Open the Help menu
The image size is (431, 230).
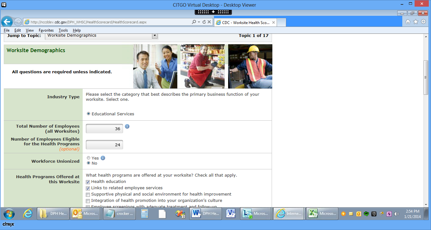pos(77,30)
